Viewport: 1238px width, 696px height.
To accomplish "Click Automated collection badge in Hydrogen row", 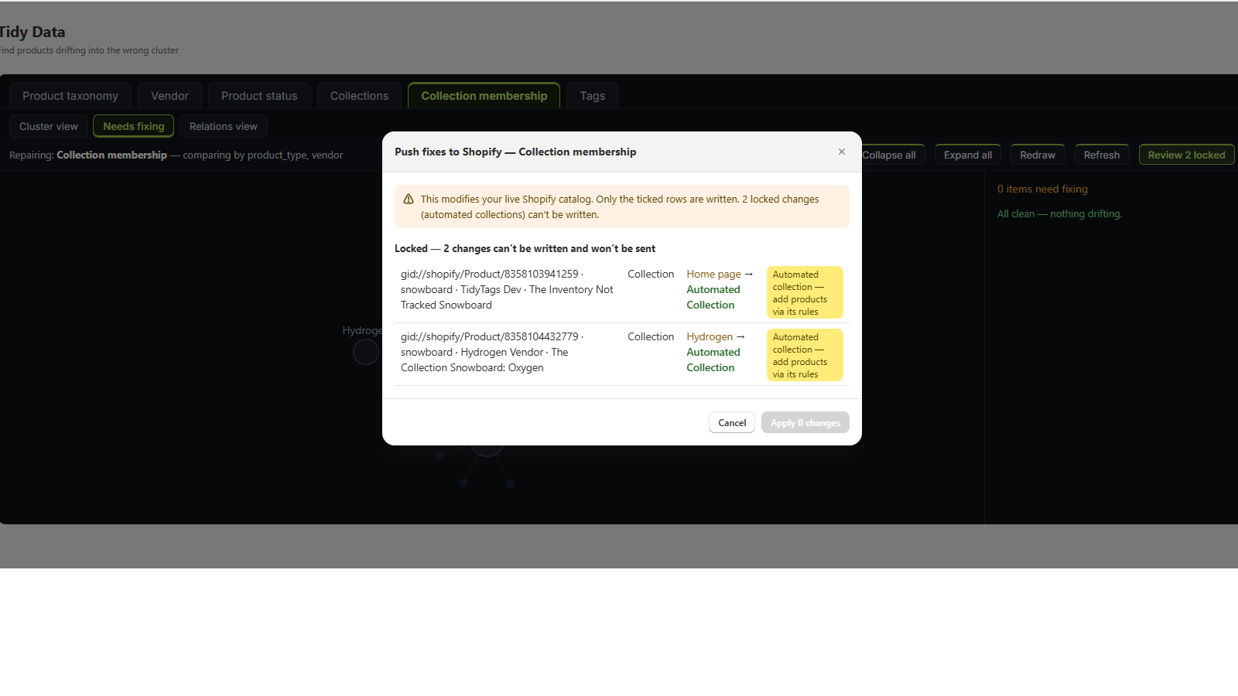I will (x=805, y=355).
